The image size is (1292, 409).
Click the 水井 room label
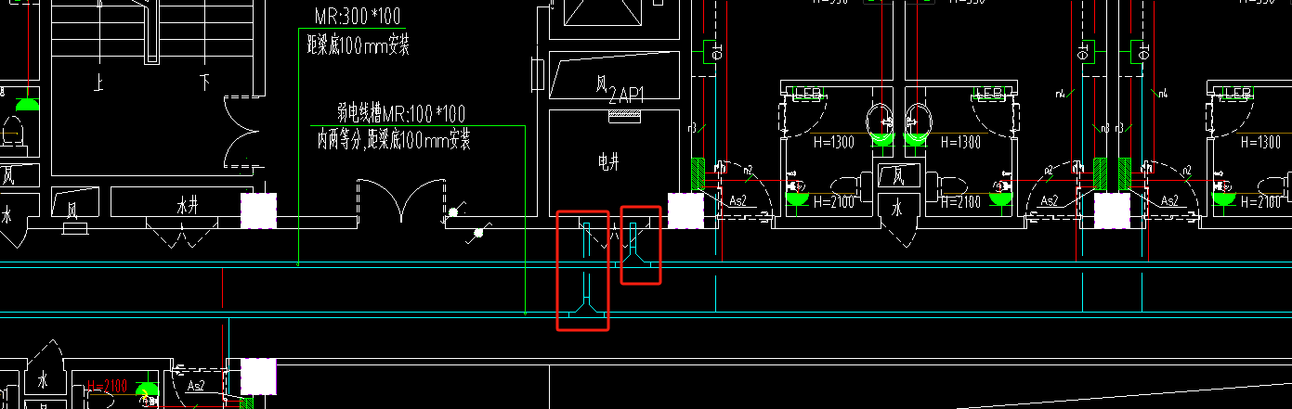click(x=188, y=207)
